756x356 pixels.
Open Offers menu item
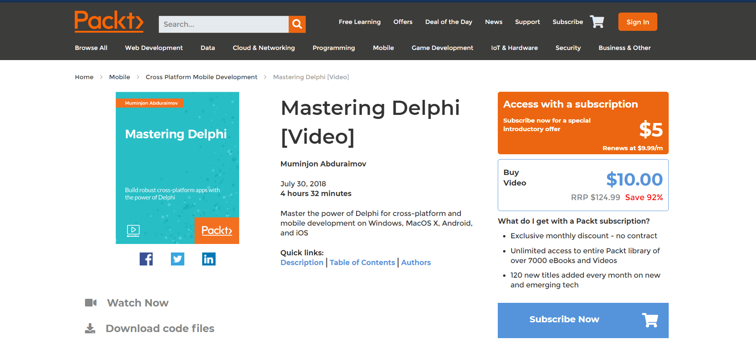pos(403,22)
